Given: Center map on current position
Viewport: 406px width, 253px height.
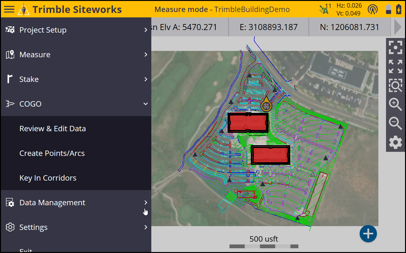Looking at the screenshot, I should pyautogui.click(x=396, y=47).
